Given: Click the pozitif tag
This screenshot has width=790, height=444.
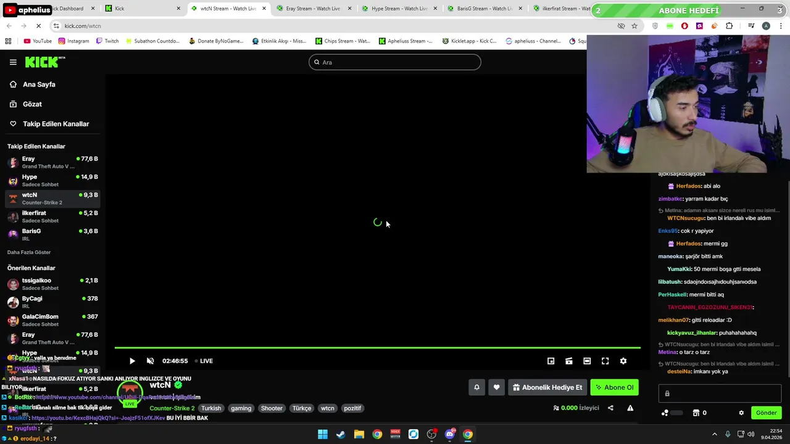Looking at the screenshot, I should click(352, 408).
